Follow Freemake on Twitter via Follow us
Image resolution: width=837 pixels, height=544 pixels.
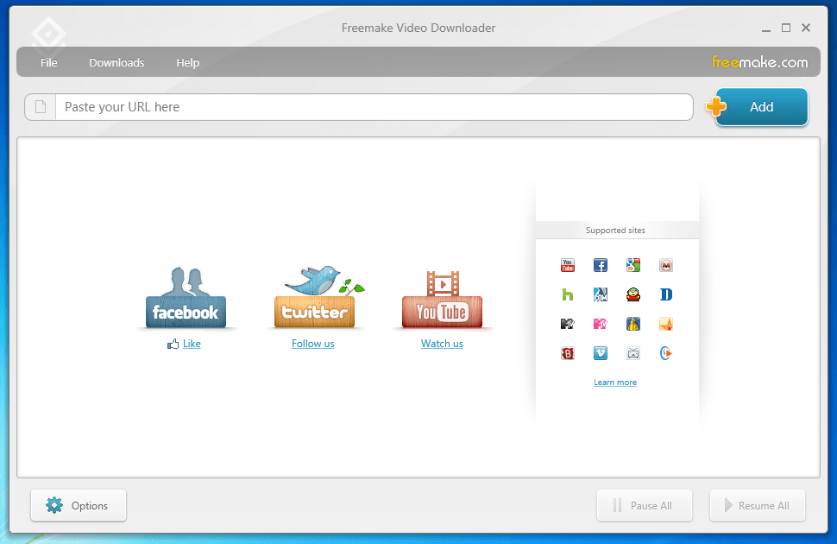312,343
